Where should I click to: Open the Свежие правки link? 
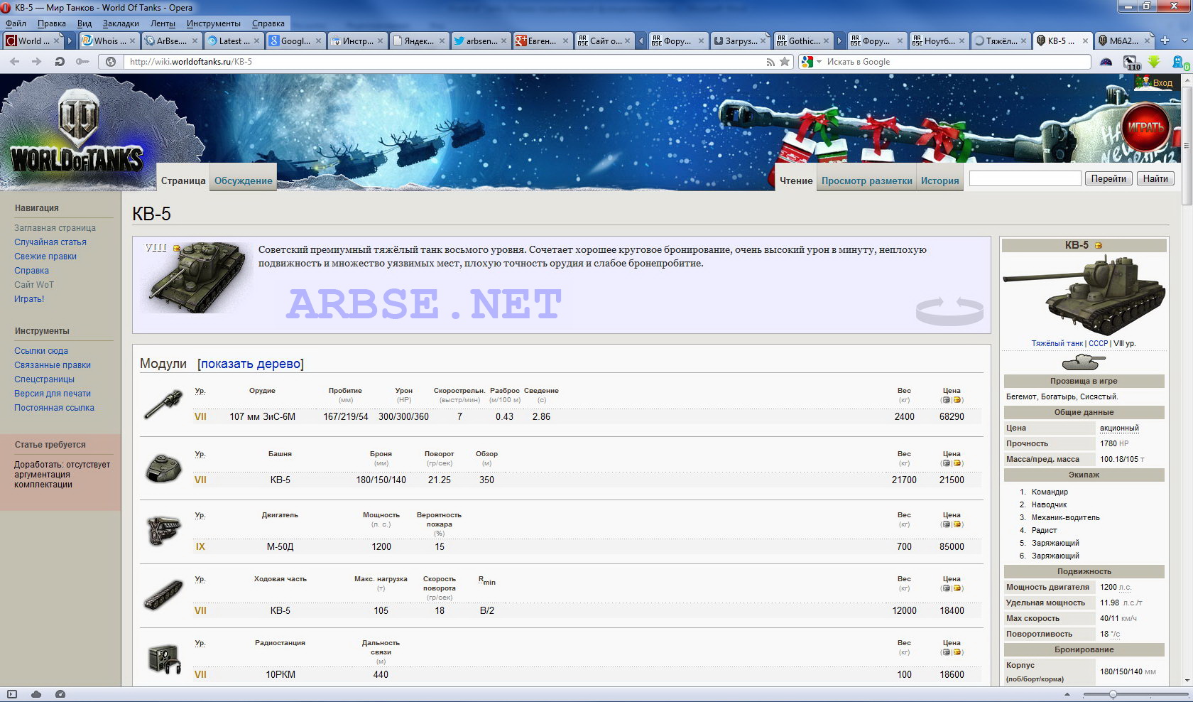45,256
